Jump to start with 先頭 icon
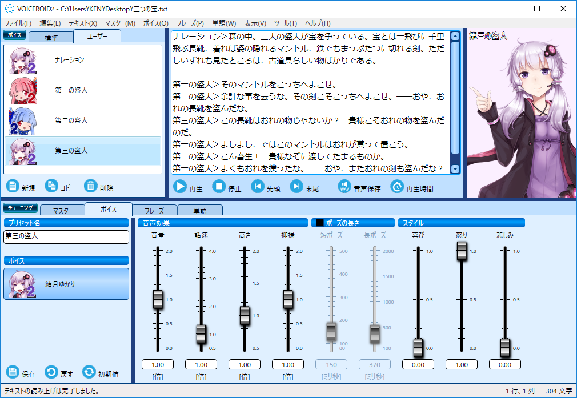577x398 pixels. click(258, 187)
